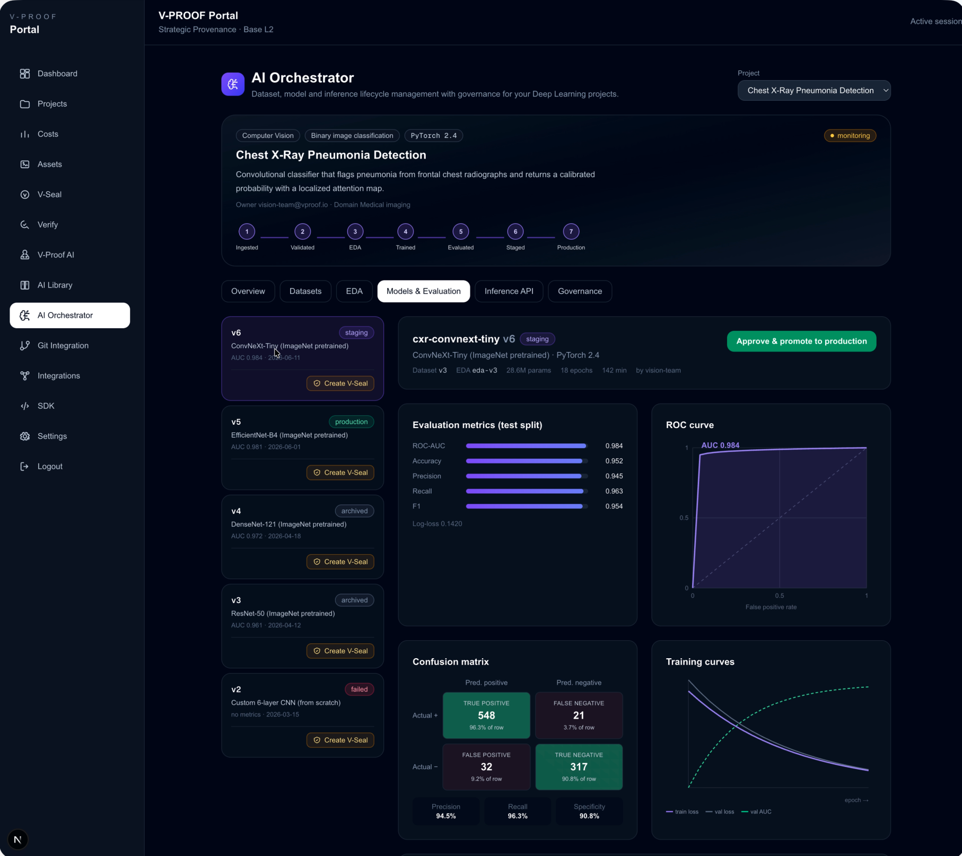962x856 pixels.
Task: Click pipeline step 2 Validated
Action: pyautogui.click(x=303, y=232)
